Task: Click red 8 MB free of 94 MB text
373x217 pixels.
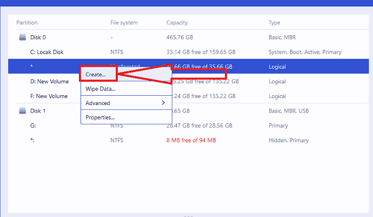Action: point(191,140)
